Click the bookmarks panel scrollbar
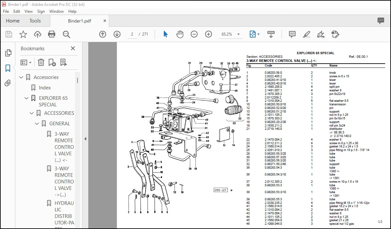The image size is (391, 229). click(x=77, y=80)
